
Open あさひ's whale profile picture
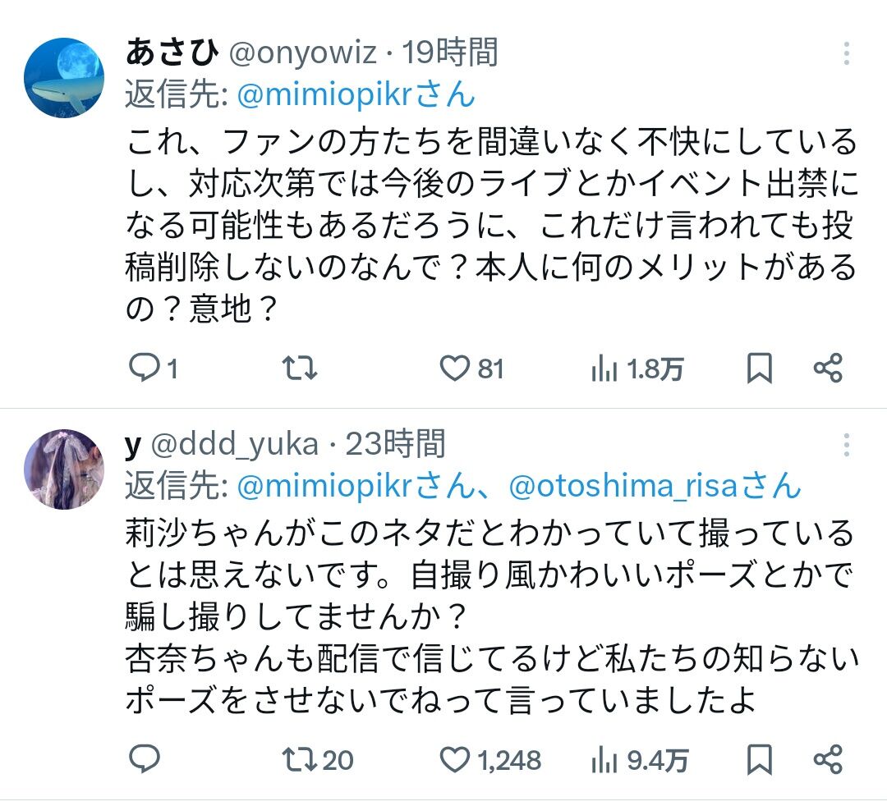(x=64, y=77)
